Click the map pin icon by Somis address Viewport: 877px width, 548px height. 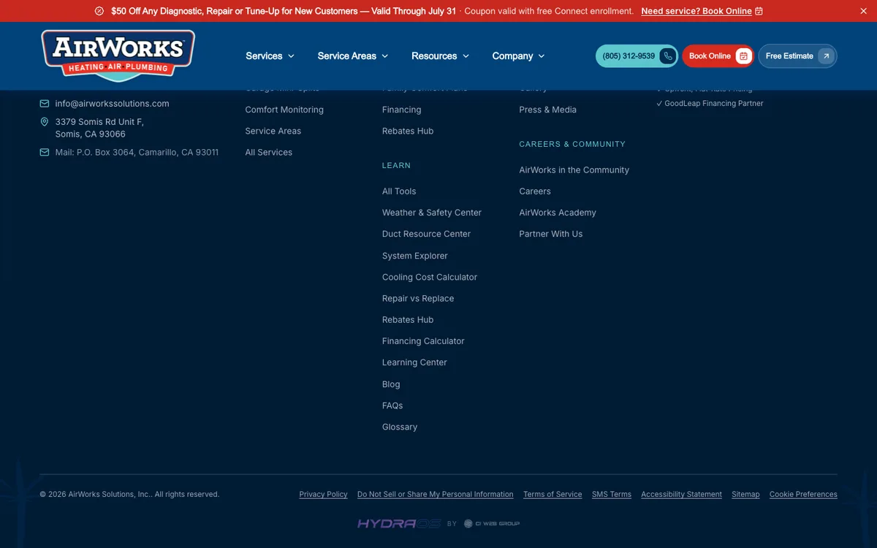click(45, 122)
